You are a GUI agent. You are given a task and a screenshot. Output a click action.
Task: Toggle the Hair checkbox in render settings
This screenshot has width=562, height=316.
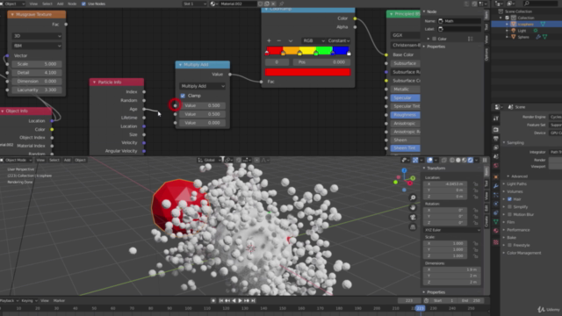click(x=509, y=199)
